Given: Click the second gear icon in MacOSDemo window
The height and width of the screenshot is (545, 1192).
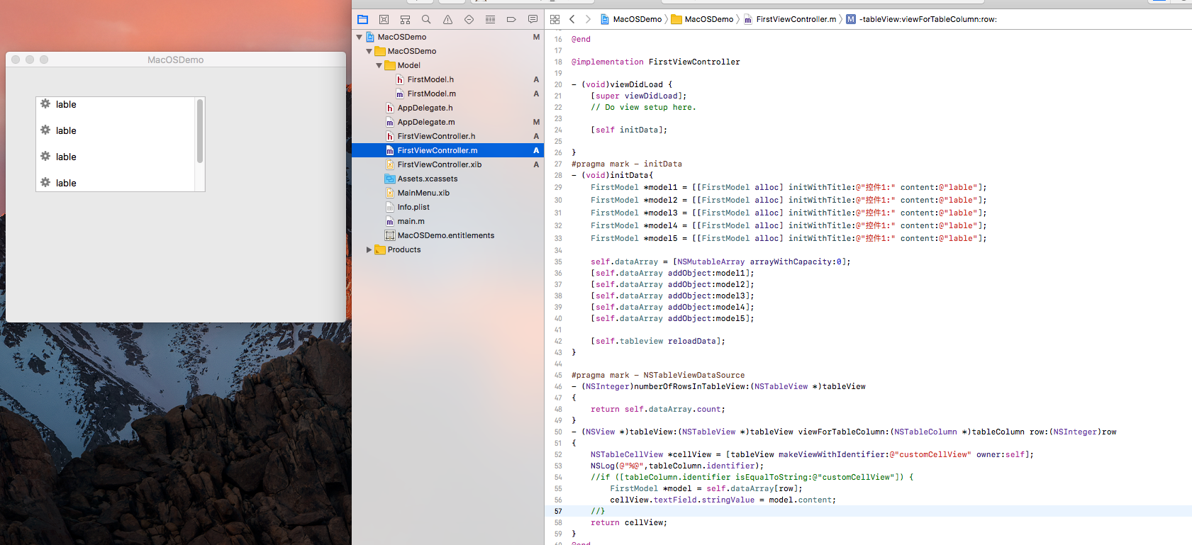Looking at the screenshot, I should [45, 130].
